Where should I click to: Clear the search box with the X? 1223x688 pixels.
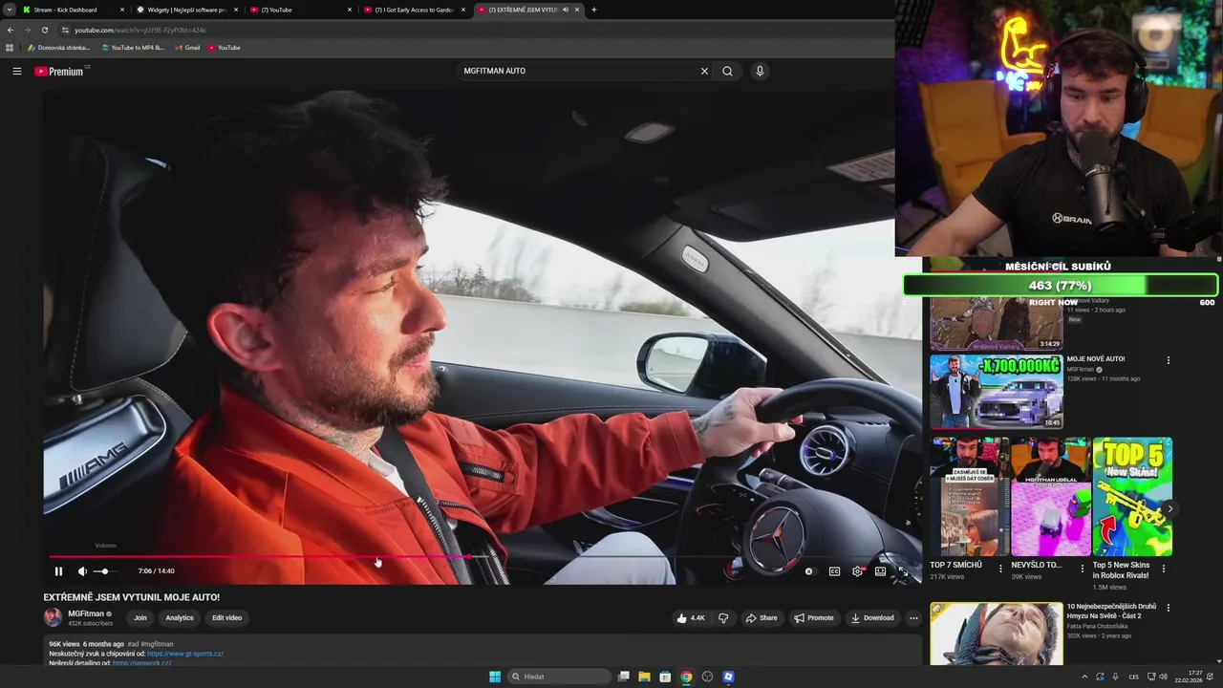point(704,71)
